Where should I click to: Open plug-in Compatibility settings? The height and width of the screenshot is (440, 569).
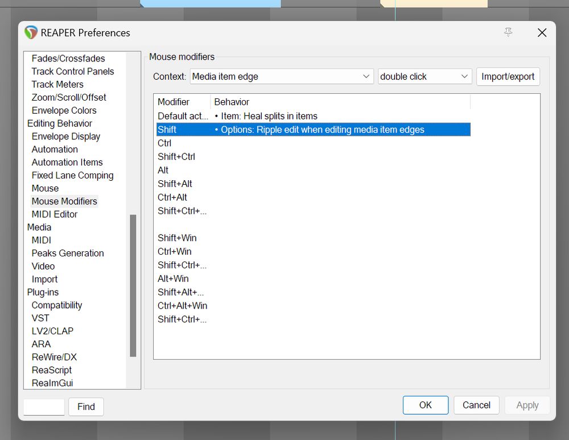click(x=56, y=305)
